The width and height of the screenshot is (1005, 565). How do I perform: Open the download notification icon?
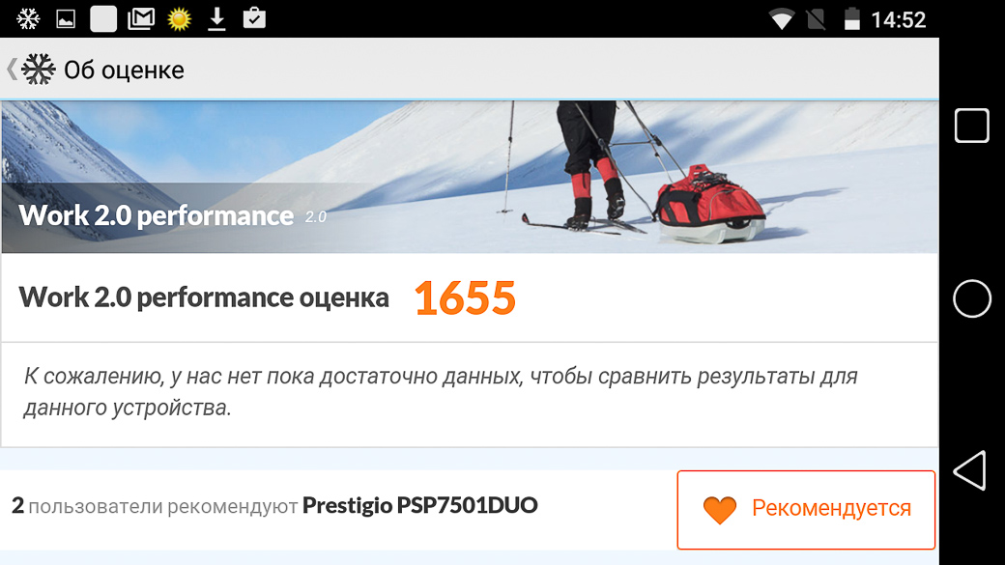216,19
